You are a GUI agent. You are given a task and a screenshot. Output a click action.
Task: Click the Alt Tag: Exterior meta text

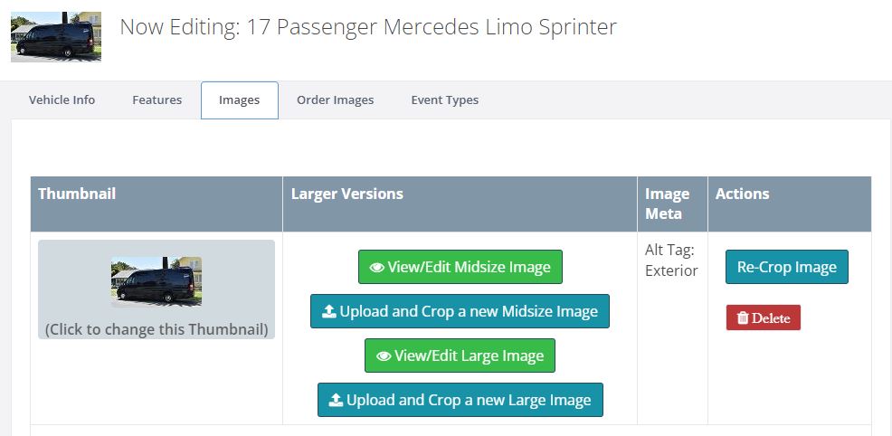(x=671, y=261)
